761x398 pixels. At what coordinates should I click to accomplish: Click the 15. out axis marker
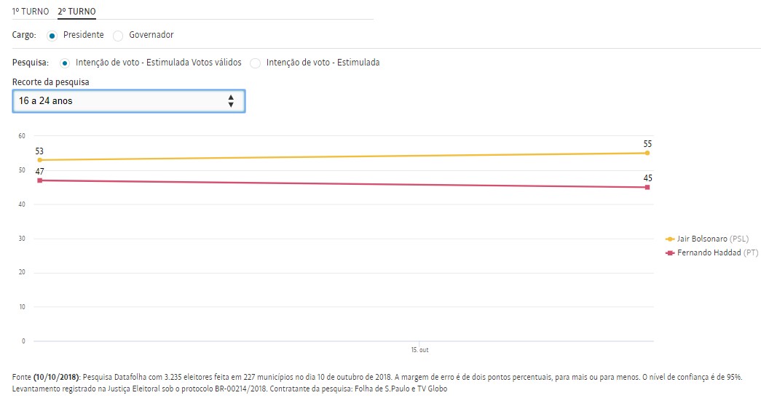pos(419,350)
